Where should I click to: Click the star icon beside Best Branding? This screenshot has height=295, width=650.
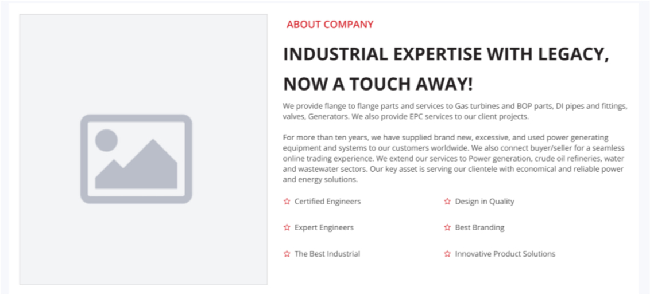point(447,227)
